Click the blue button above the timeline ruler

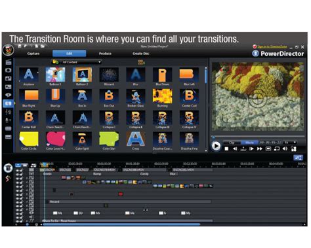click(298, 158)
